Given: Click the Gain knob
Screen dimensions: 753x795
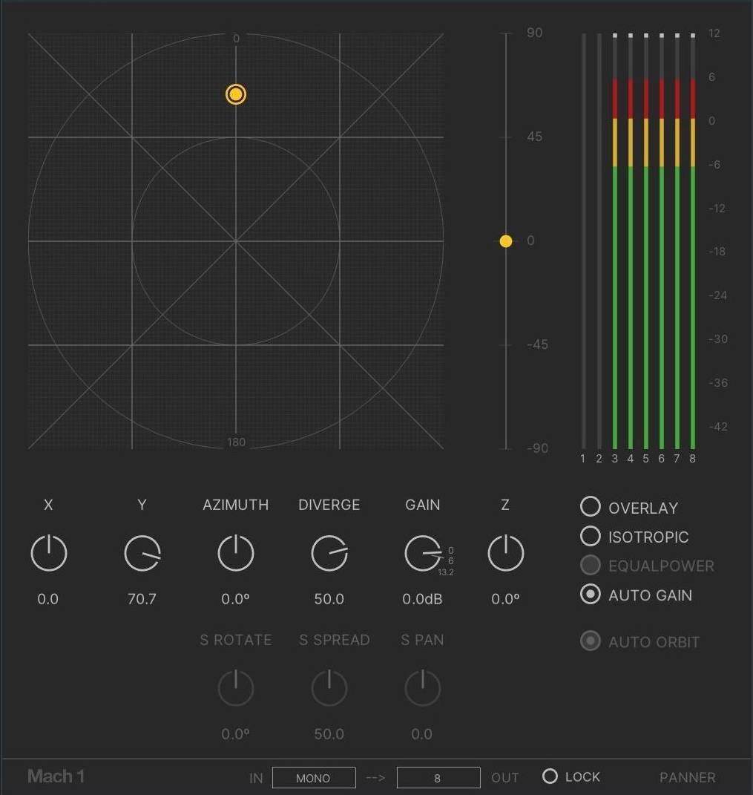Looking at the screenshot, I should 423,553.
